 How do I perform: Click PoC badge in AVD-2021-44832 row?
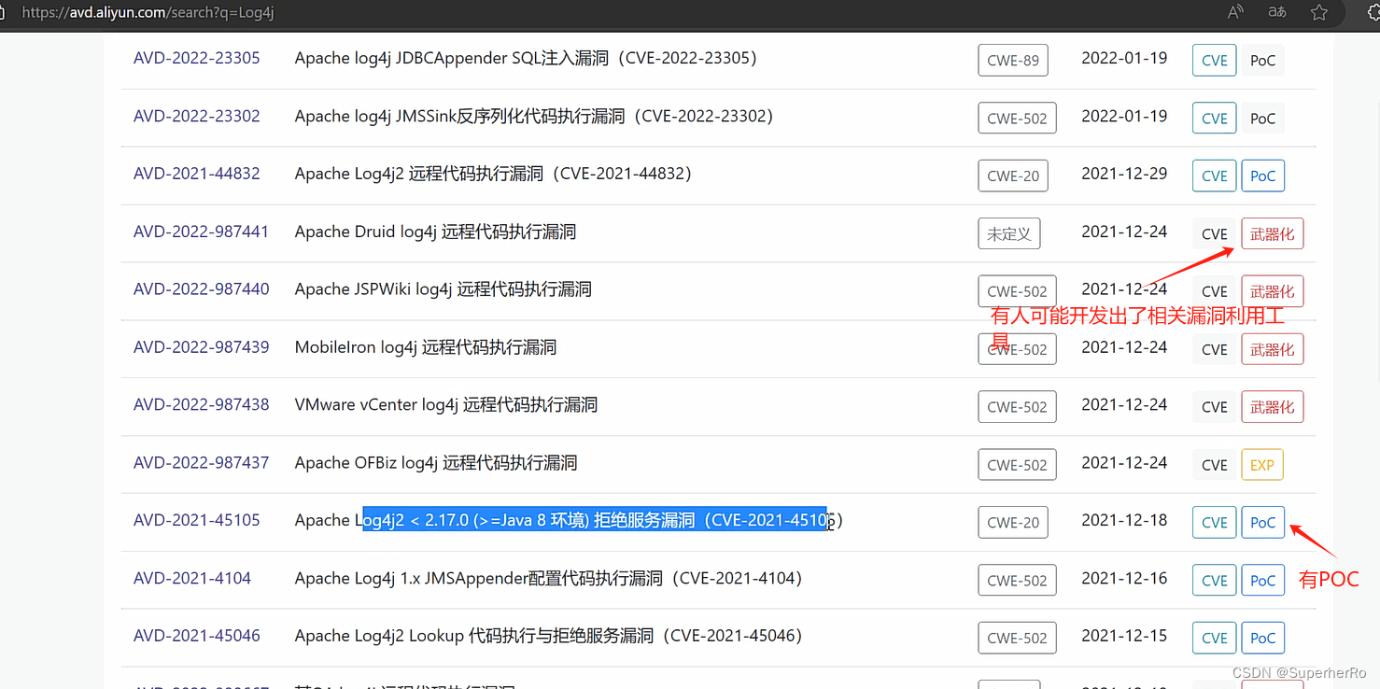pyautogui.click(x=1262, y=176)
